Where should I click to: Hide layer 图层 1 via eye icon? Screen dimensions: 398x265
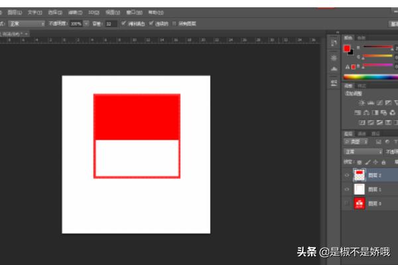347,189
